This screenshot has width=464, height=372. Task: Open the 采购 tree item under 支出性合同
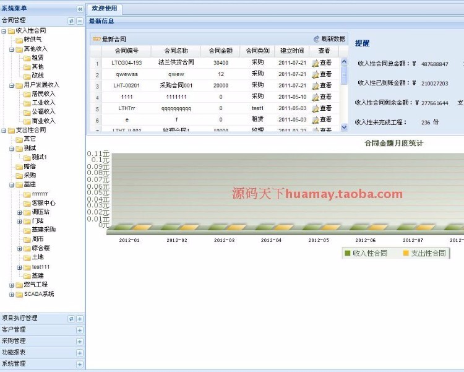30,175
